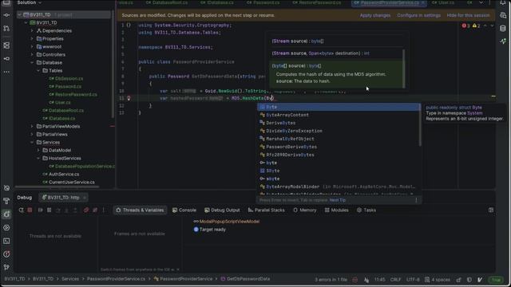Screen dimensions: 511x287
Task: Open the View Breakpoints icon
Action: coord(86,210)
